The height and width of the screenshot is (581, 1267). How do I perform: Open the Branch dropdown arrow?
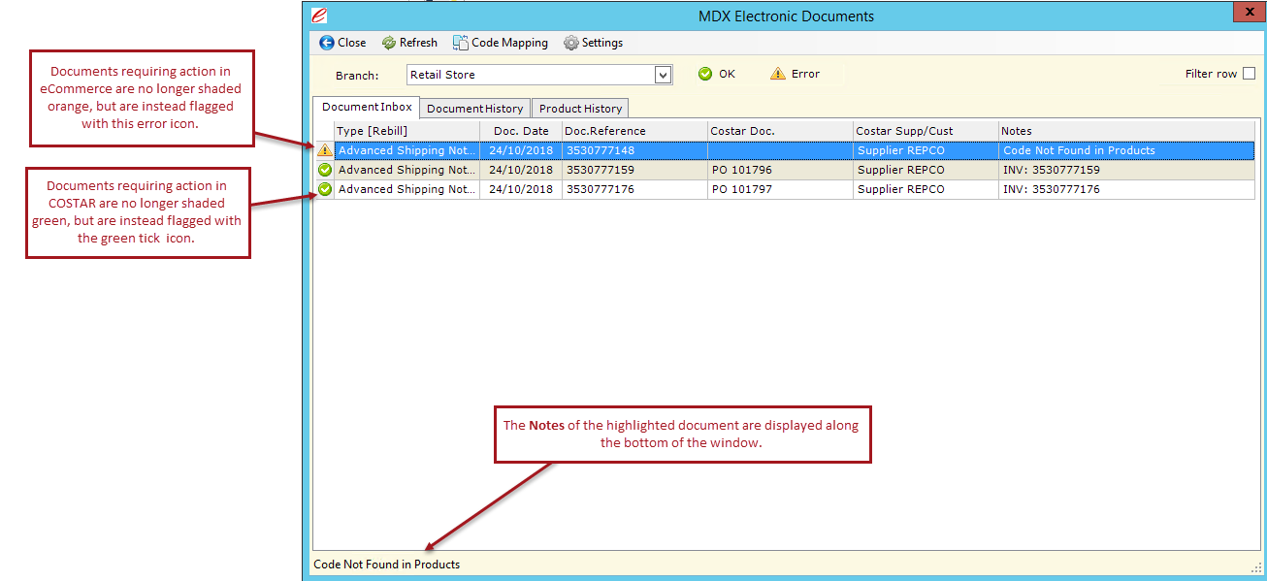point(664,75)
